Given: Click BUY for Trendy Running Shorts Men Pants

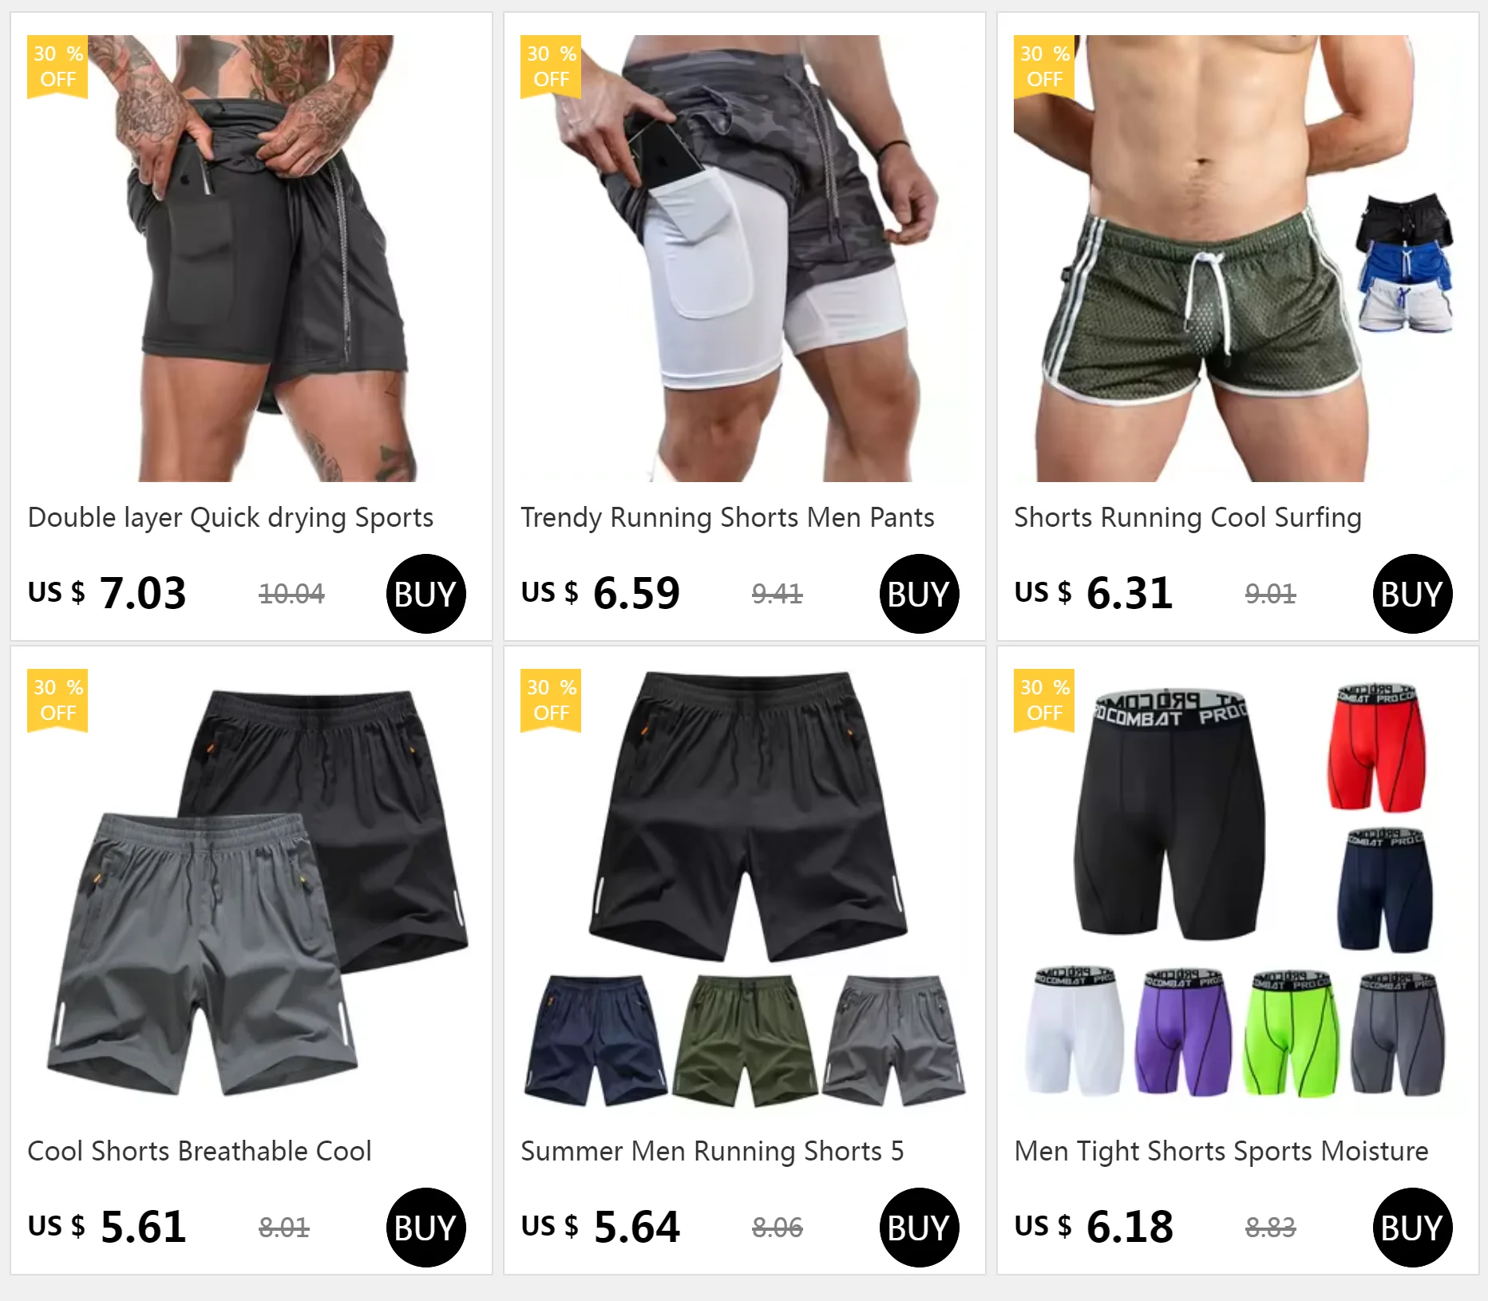Looking at the screenshot, I should (x=919, y=594).
